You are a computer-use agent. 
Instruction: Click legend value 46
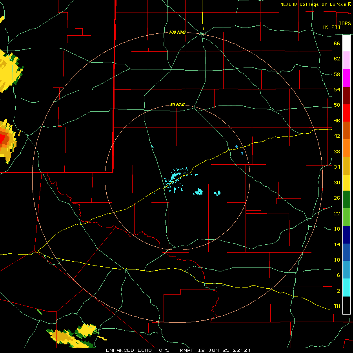pyautogui.click(x=337, y=121)
